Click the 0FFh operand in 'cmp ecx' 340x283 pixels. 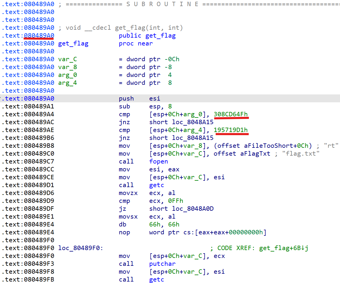click(176, 201)
